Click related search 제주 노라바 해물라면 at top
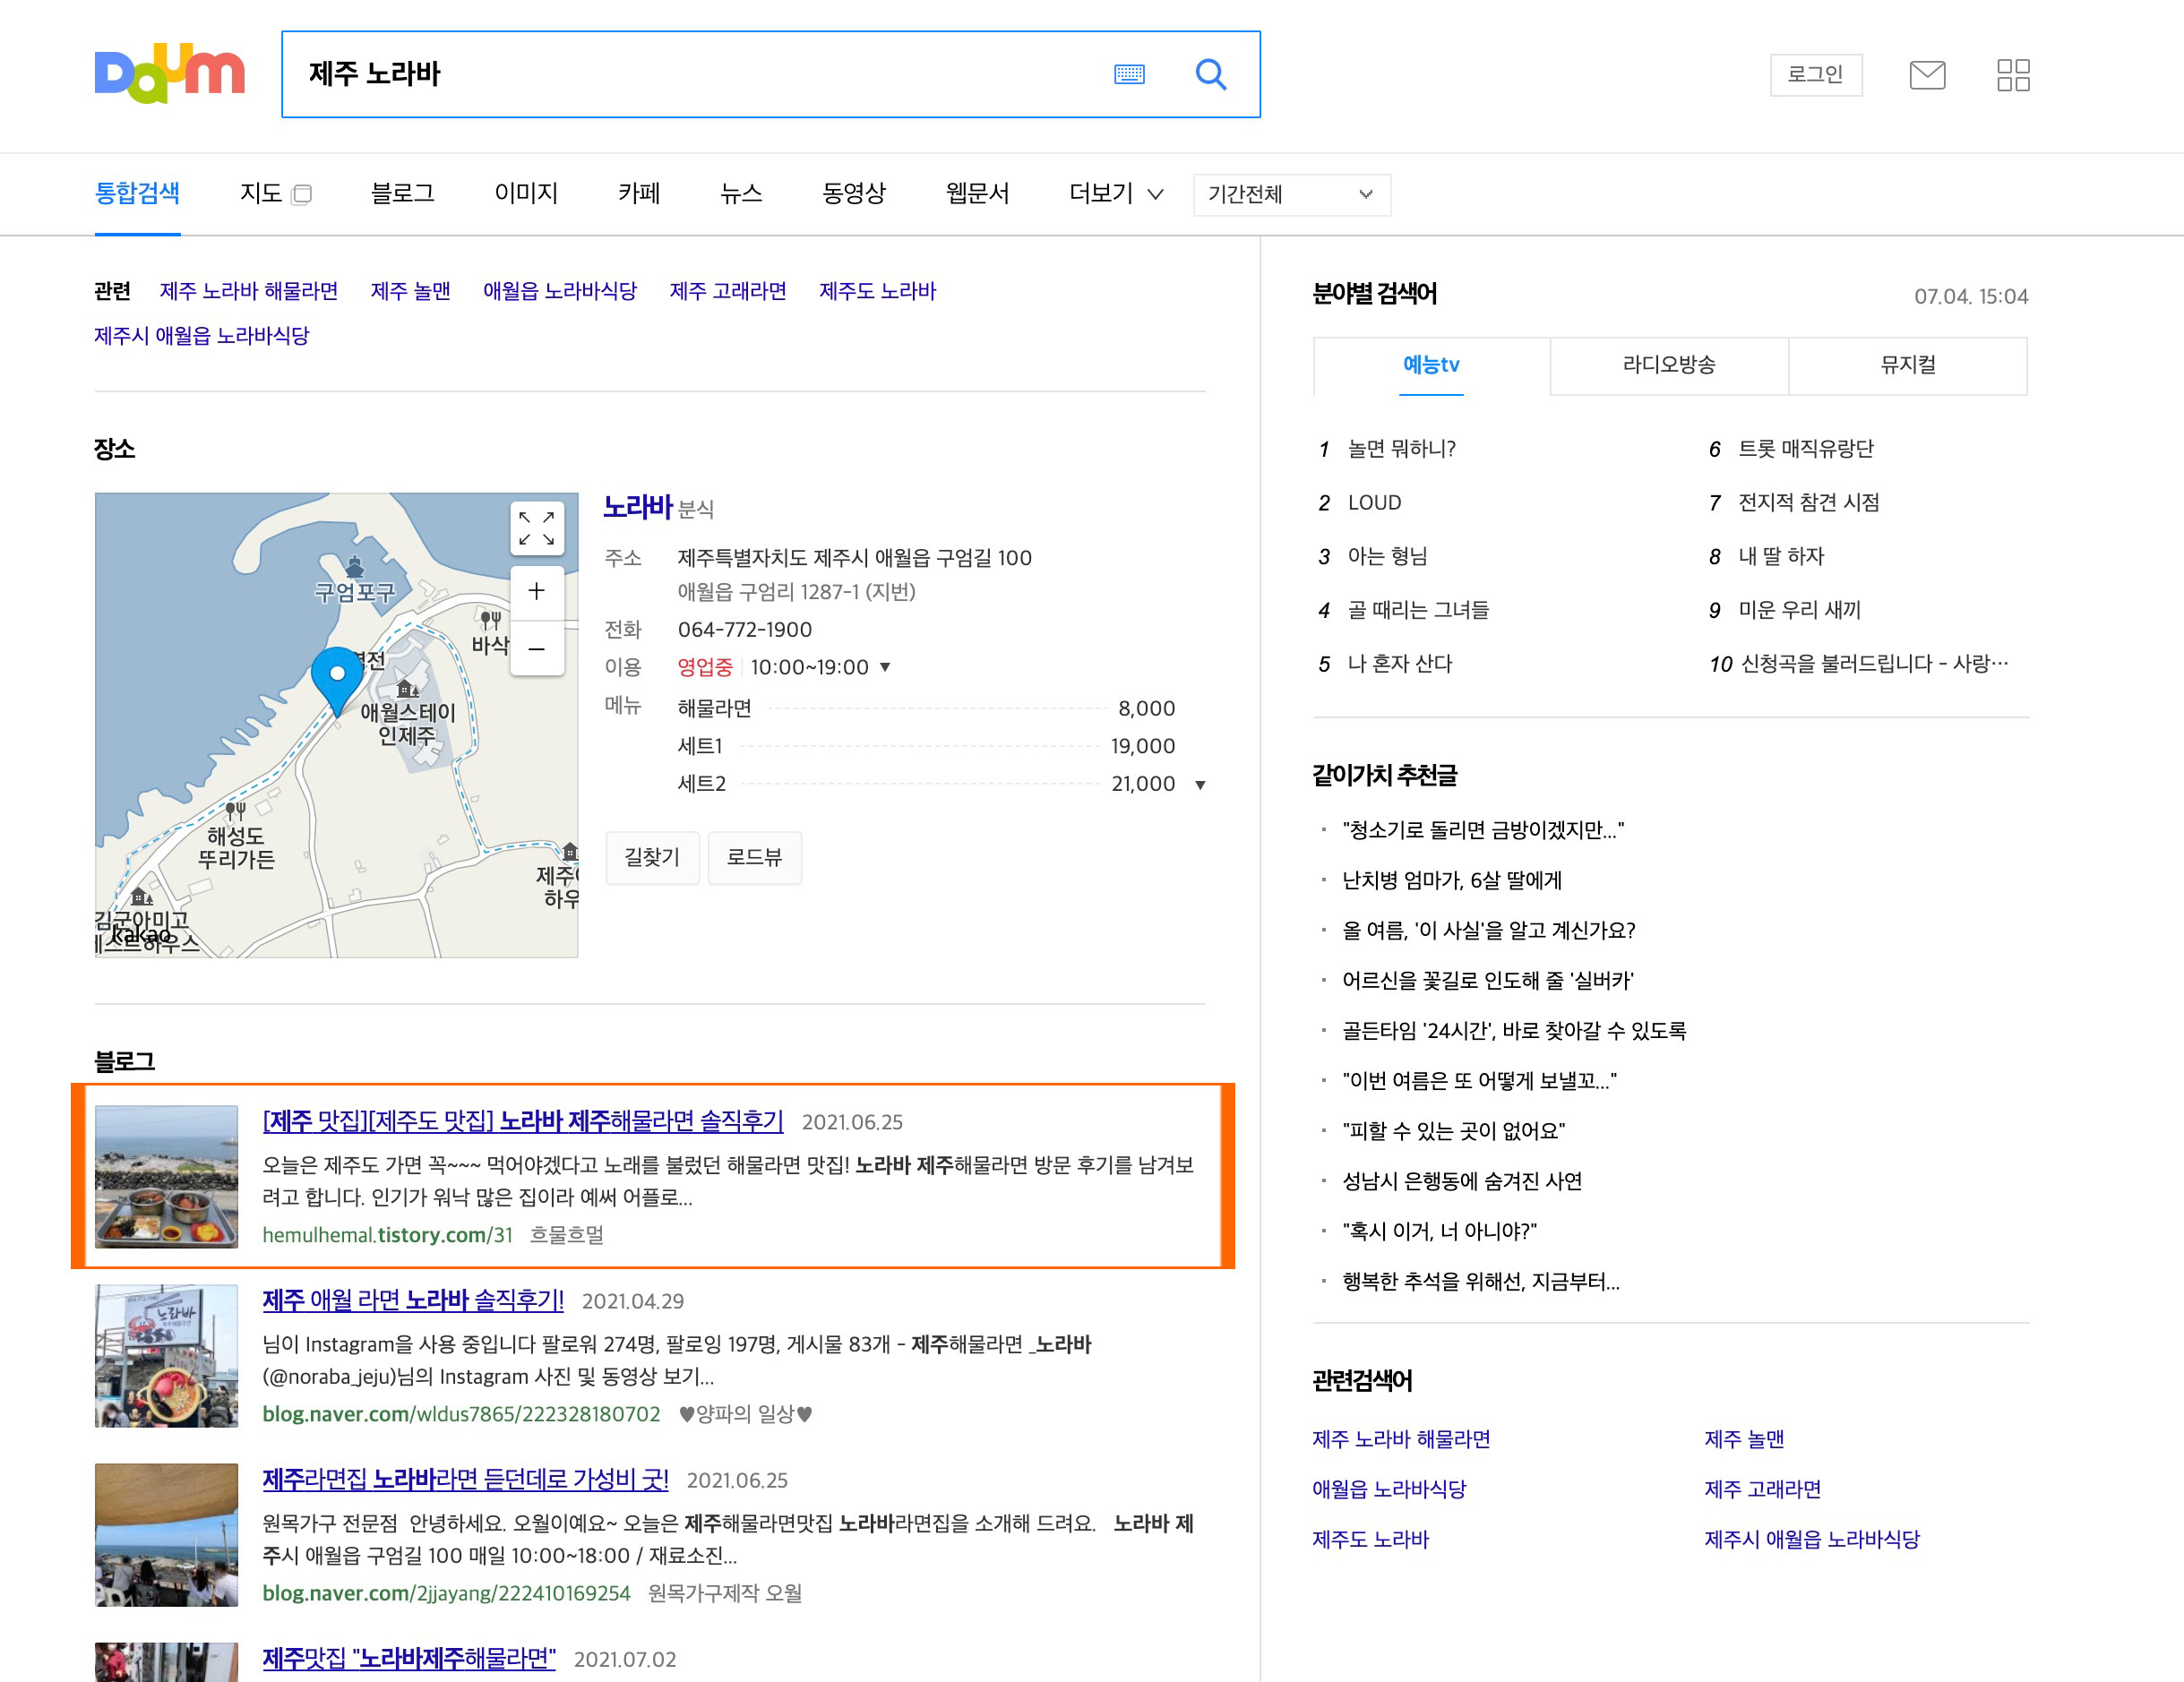The width and height of the screenshot is (2184, 1682). click(x=249, y=291)
